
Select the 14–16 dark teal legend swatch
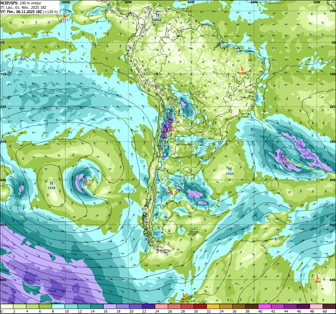pos(97,307)
